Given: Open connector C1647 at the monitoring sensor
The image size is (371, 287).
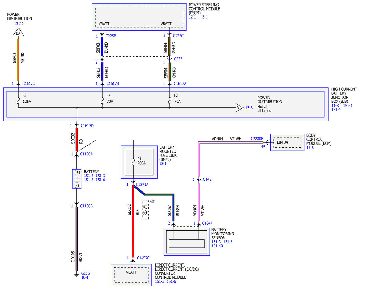Looking at the screenshot, I should click(207, 223).
